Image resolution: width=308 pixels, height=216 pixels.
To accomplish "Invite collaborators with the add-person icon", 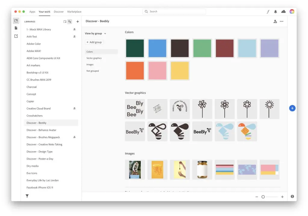I will [x=275, y=21].
